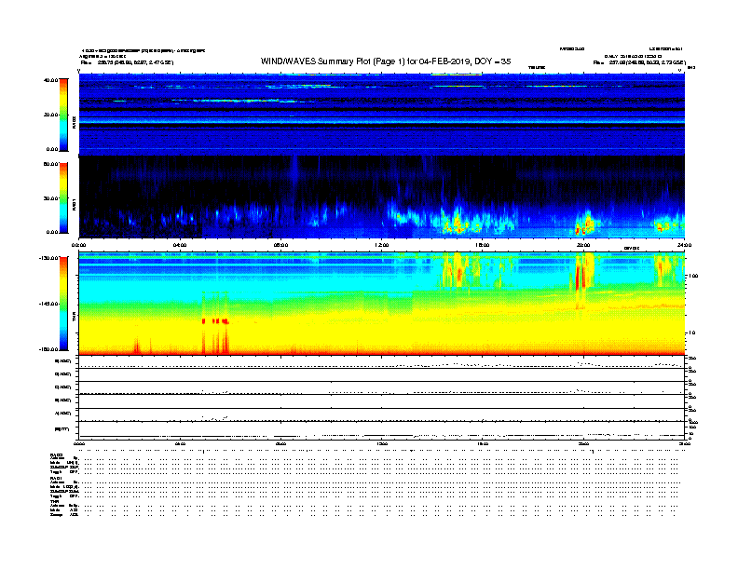Click the 20:00 time label under RAD1

tap(583, 245)
